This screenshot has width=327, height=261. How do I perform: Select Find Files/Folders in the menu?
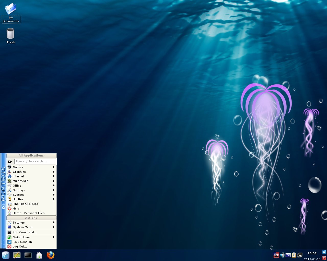pos(25,204)
